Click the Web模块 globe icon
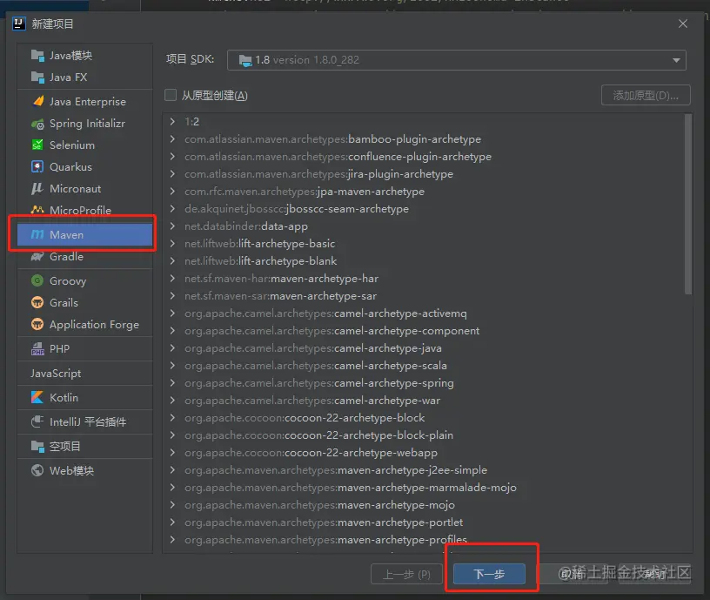The image size is (710, 600). pos(37,470)
